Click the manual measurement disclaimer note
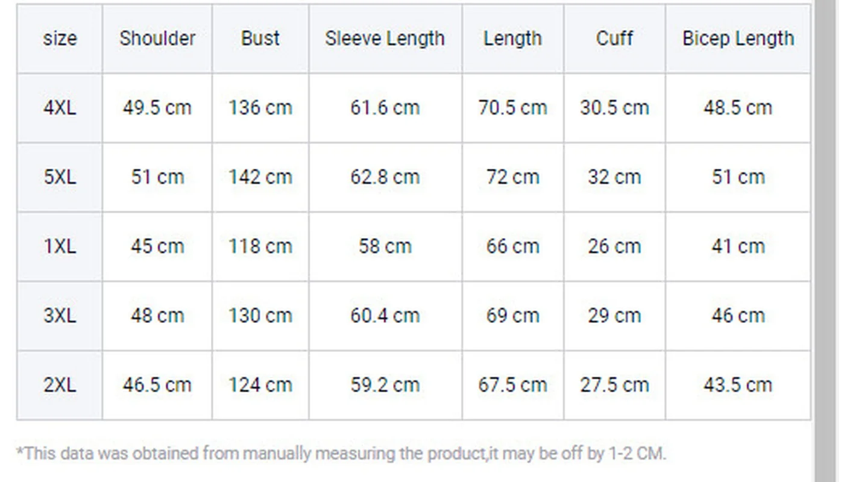Viewport: 847px width, 482px height. 341,453
